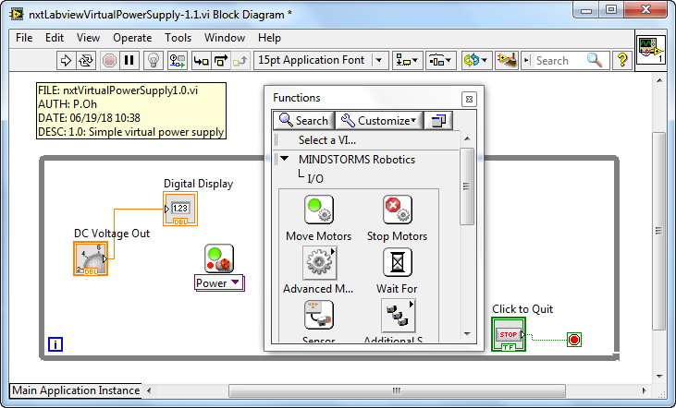Click Step Out toolbar button
This screenshot has height=408, width=676.
pyautogui.click(x=240, y=61)
